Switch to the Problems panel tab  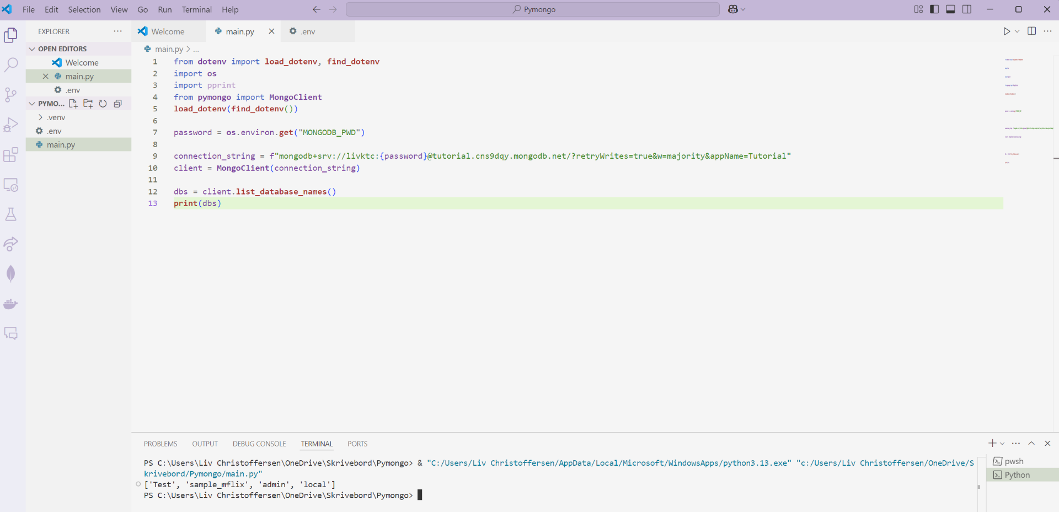[161, 444]
